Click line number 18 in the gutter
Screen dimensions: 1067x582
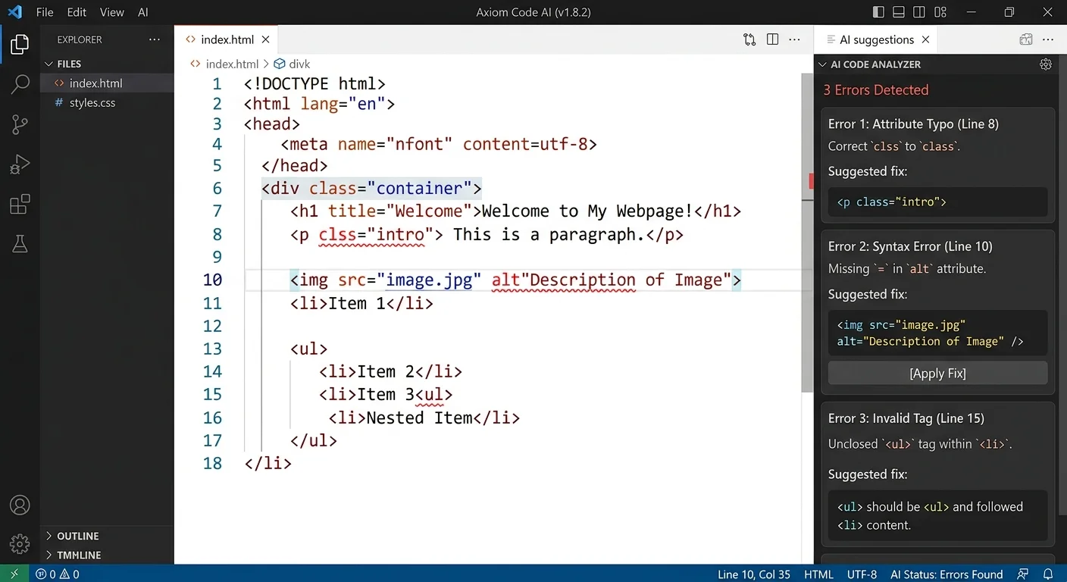click(212, 463)
